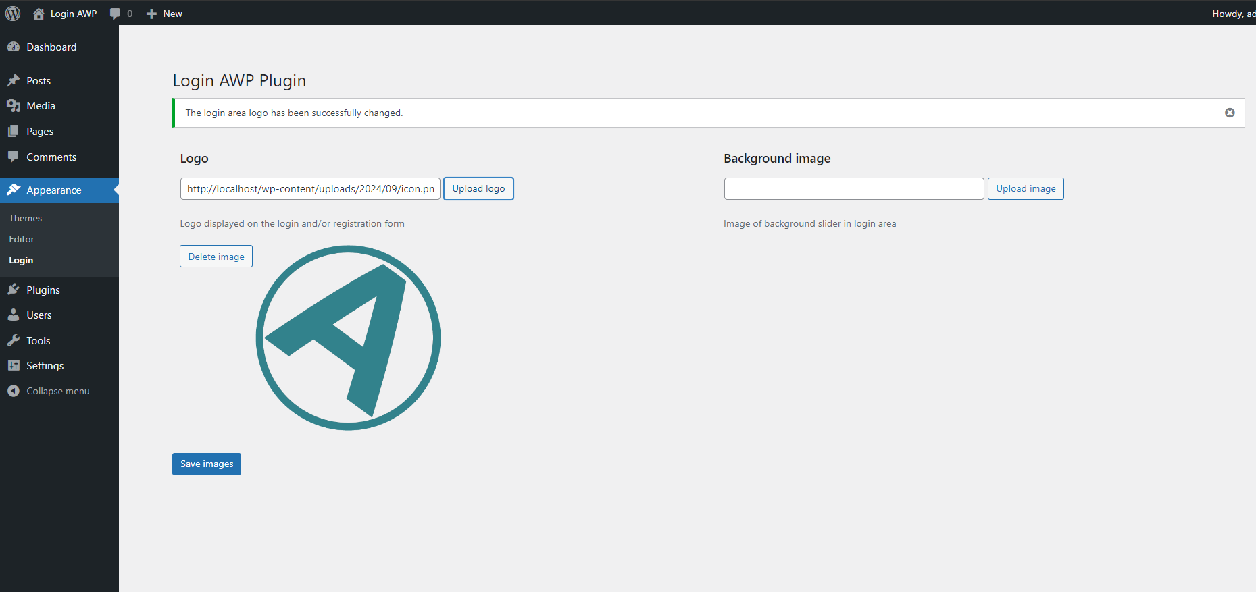Click the home icon beside Login AWP
The image size is (1256, 592).
39,14
